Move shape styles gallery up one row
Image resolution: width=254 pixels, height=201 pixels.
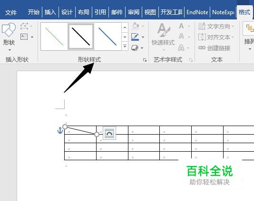(125, 27)
